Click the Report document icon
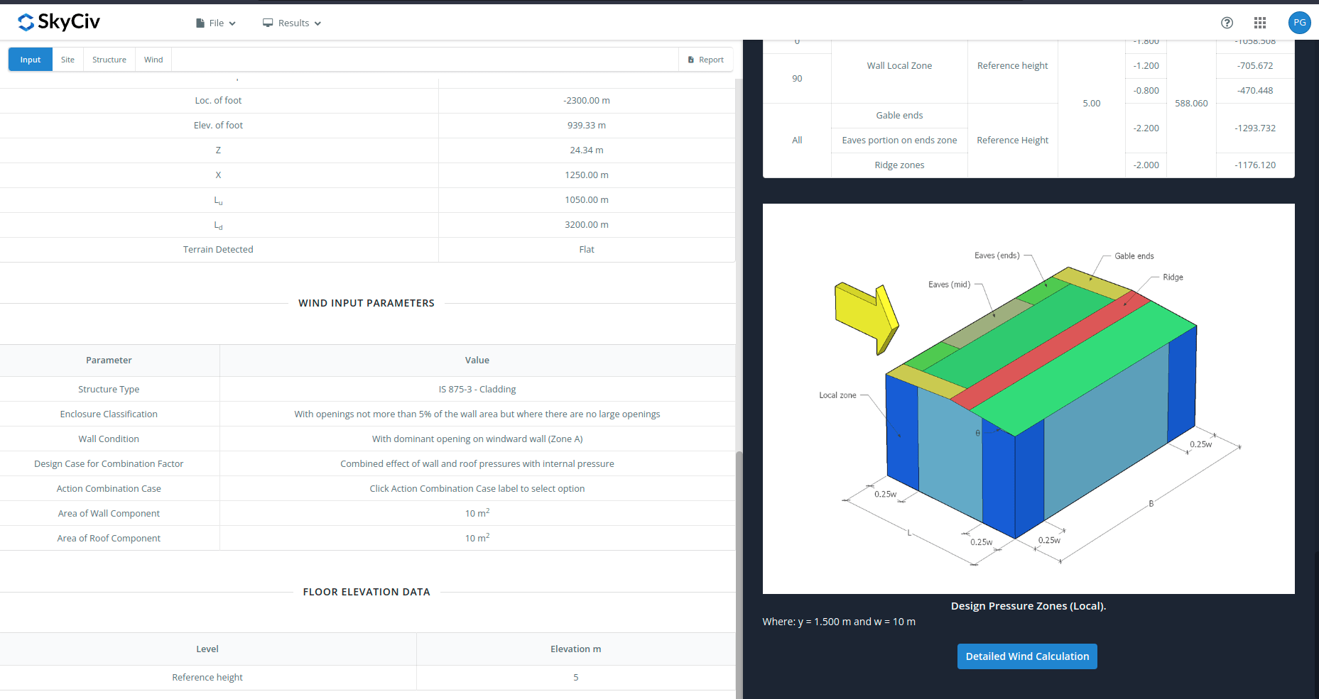Image resolution: width=1319 pixels, height=699 pixels. [690, 60]
